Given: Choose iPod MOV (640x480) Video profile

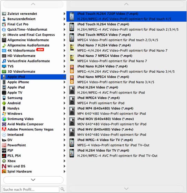Looking at the screenshot, I should [126, 122].
